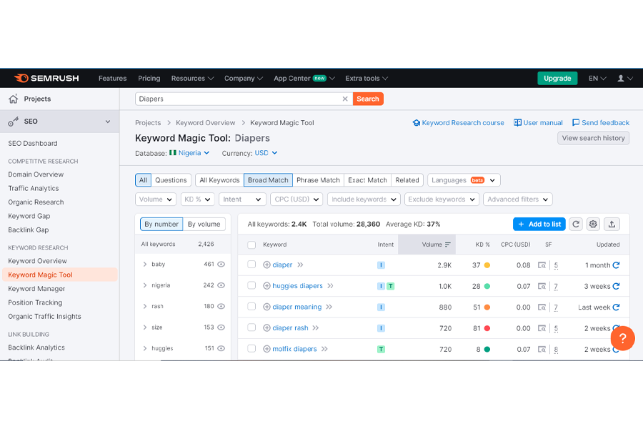This screenshot has width=643, height=429.
Task: Click the Keyword Research course graduation icon
Action: [x=417, y=123]
